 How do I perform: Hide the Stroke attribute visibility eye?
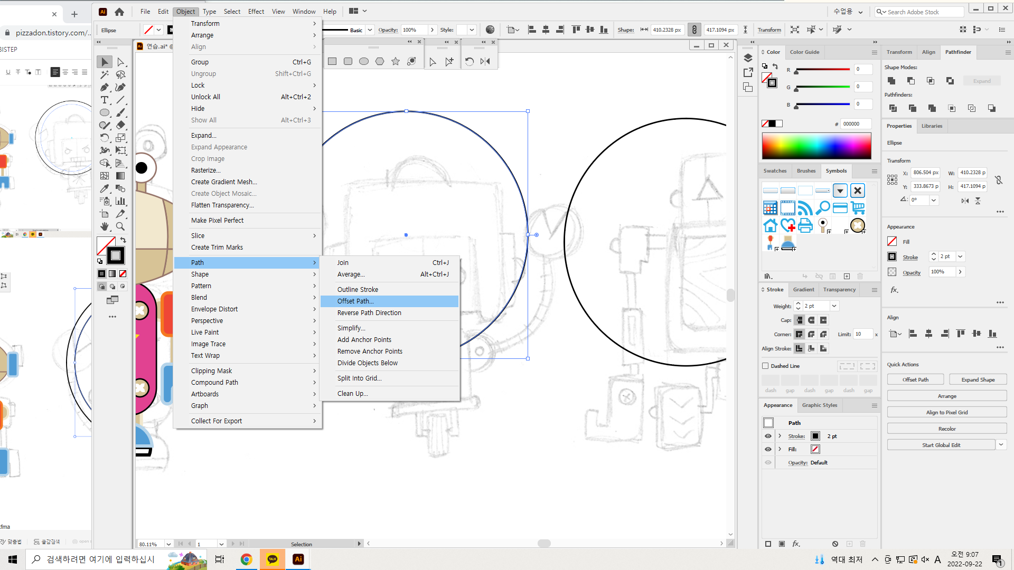768,436
